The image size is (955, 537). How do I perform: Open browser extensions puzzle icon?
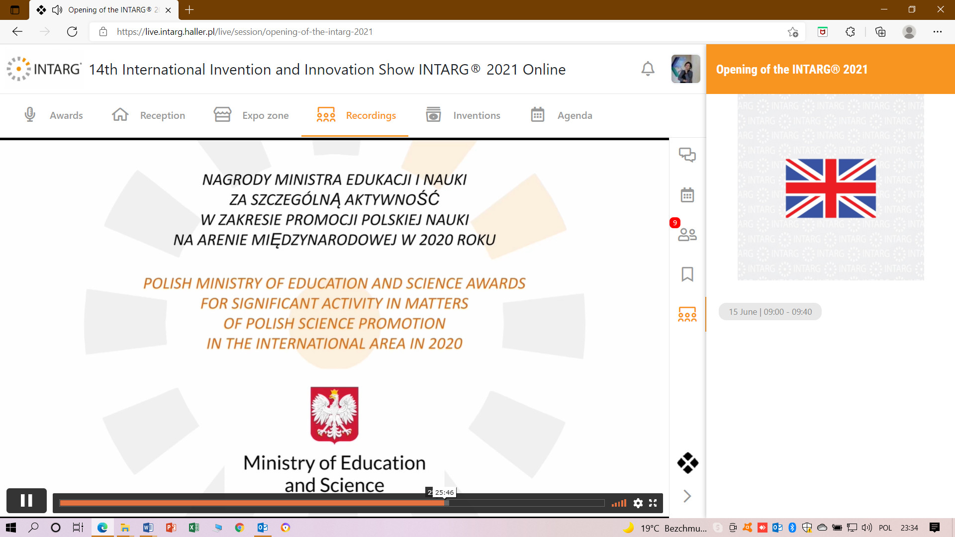pos(851,32)
